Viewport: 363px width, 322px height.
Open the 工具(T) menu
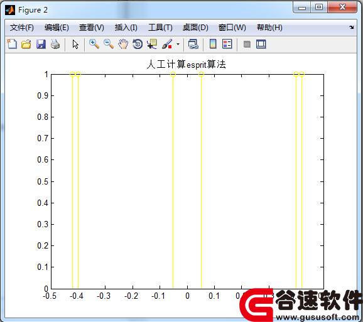point(160,28)
